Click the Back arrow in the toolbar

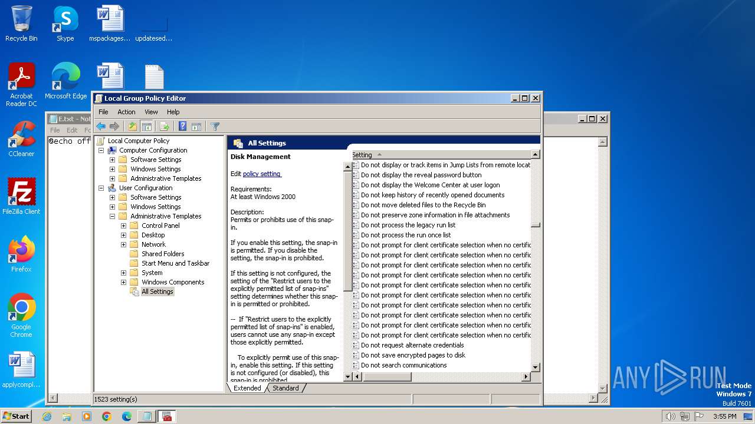pos(101,126)
